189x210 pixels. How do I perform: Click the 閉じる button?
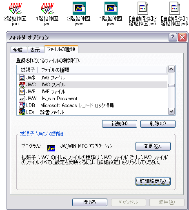pyautogui.click(x=90, y=202)
